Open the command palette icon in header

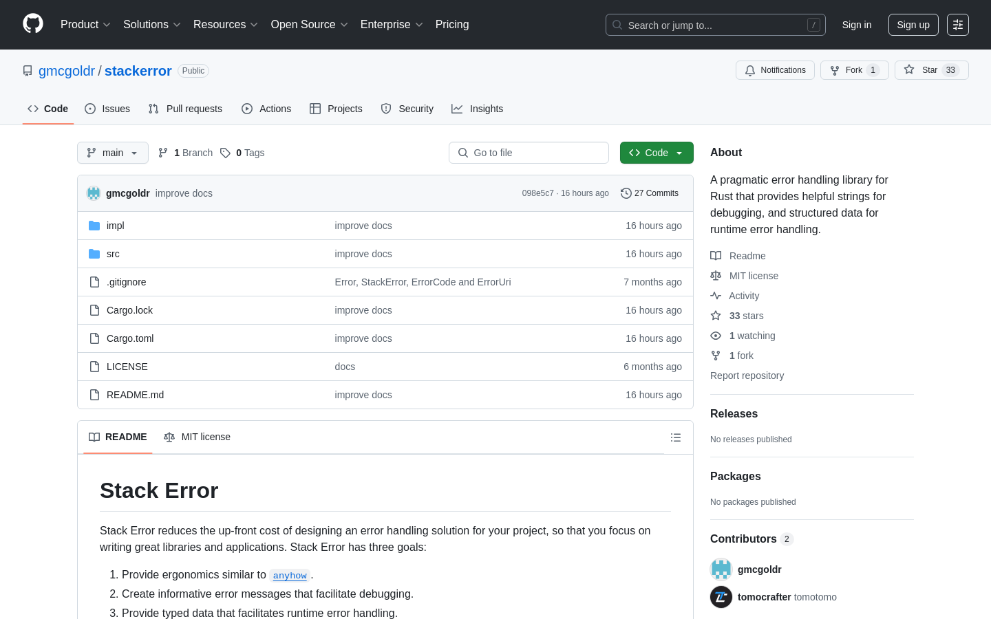point(958,25)
